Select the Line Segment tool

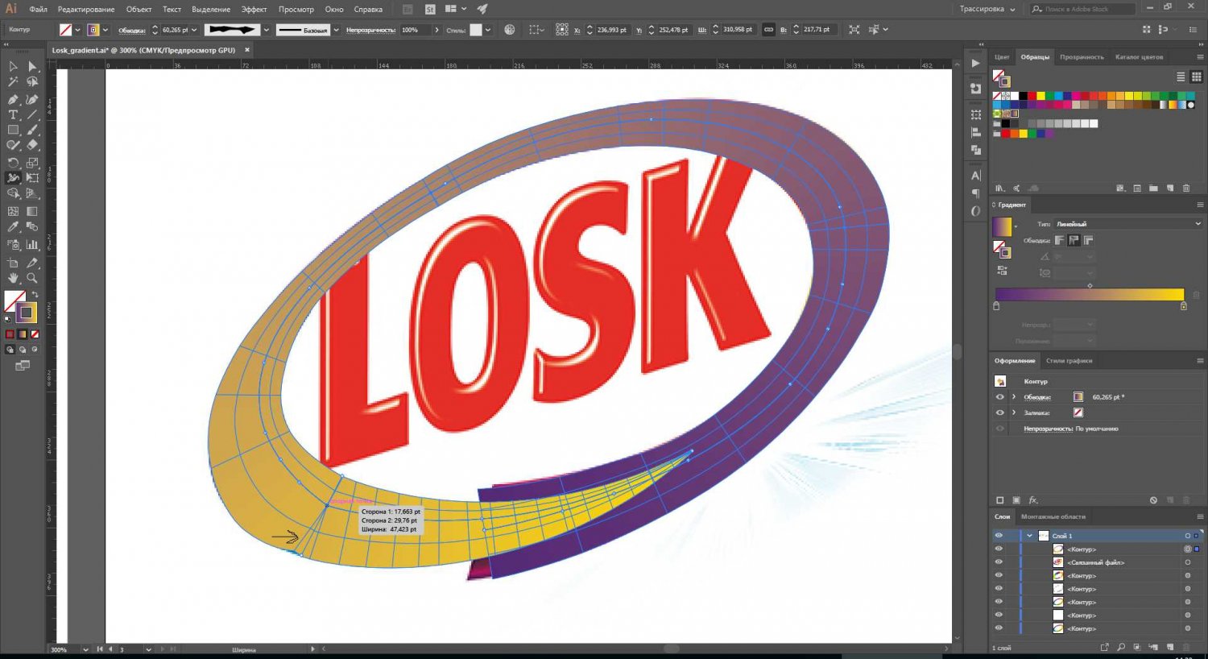coord(32,115)
